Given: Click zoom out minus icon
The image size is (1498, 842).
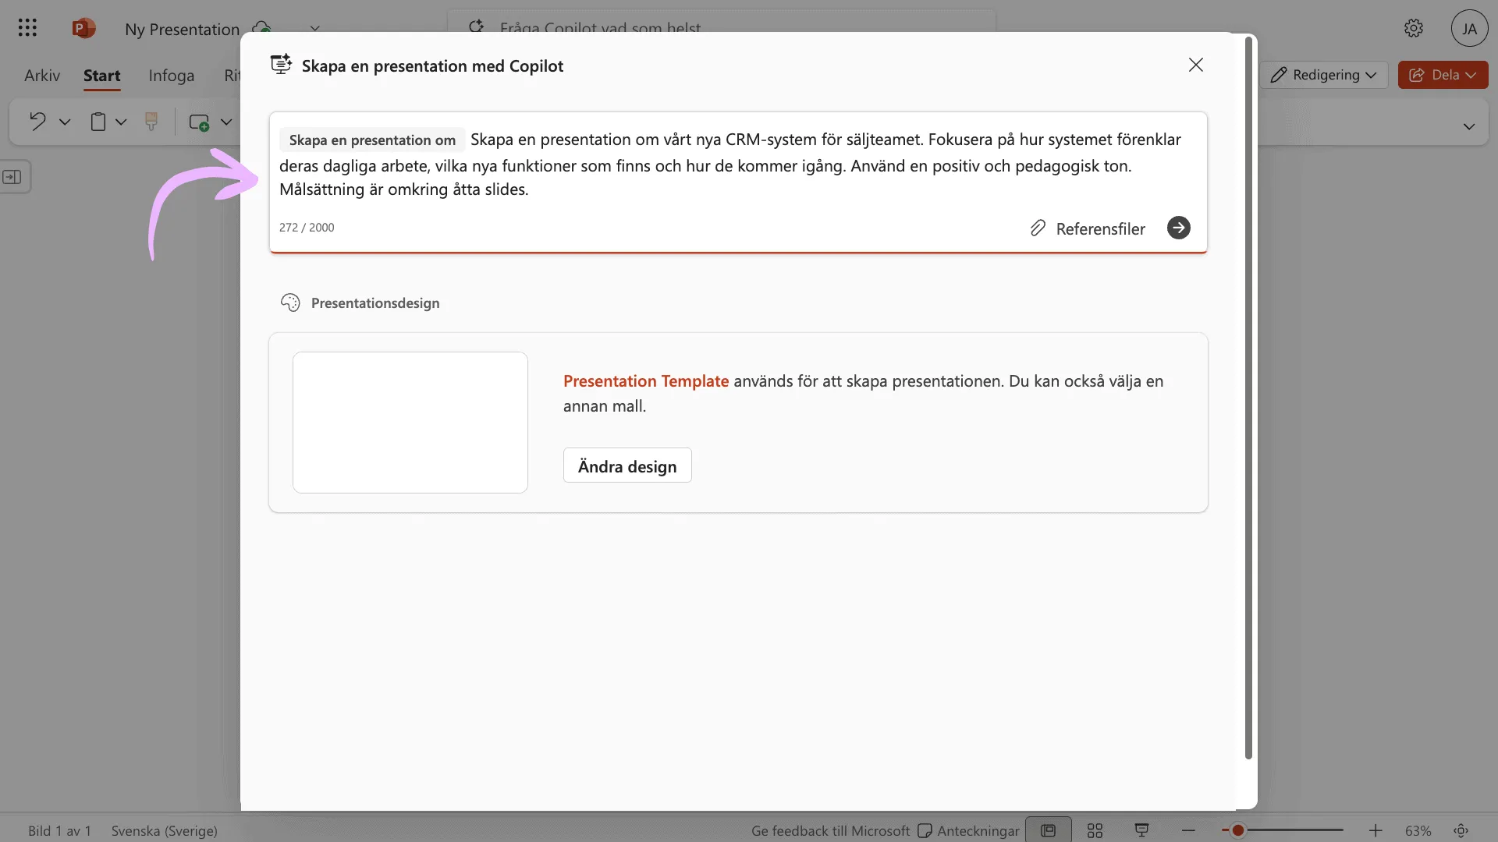Looking at the screenshot, I should (1188, 831).
